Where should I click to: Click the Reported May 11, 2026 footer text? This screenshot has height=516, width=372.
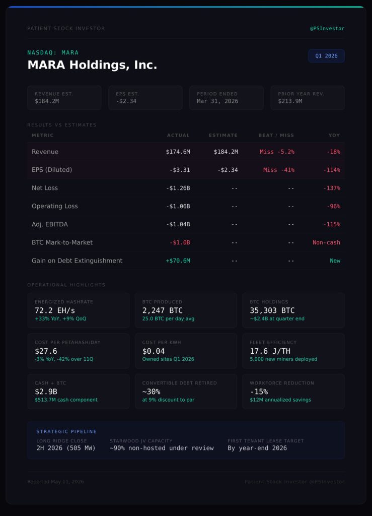(x=55, y=482)
